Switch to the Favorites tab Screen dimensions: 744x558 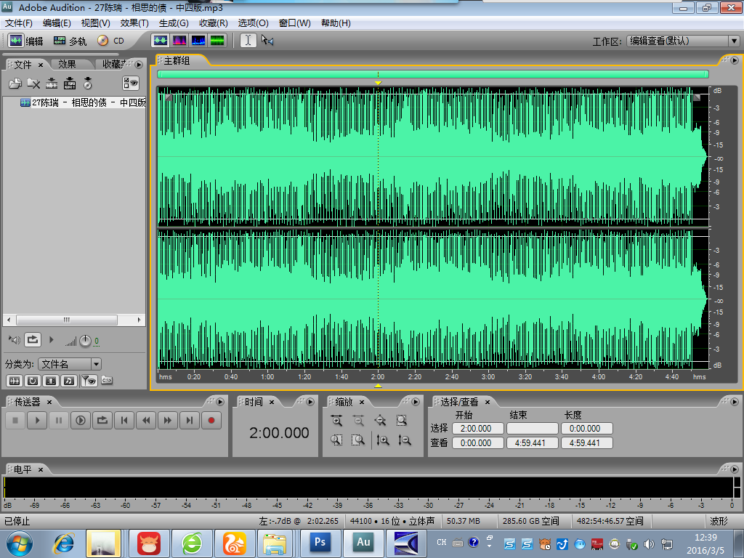pyautogui.click(x=114, y=64)
